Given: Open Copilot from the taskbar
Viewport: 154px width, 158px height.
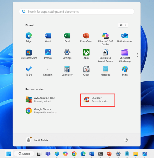Looking at the screenshot, I should coord(66,154).
